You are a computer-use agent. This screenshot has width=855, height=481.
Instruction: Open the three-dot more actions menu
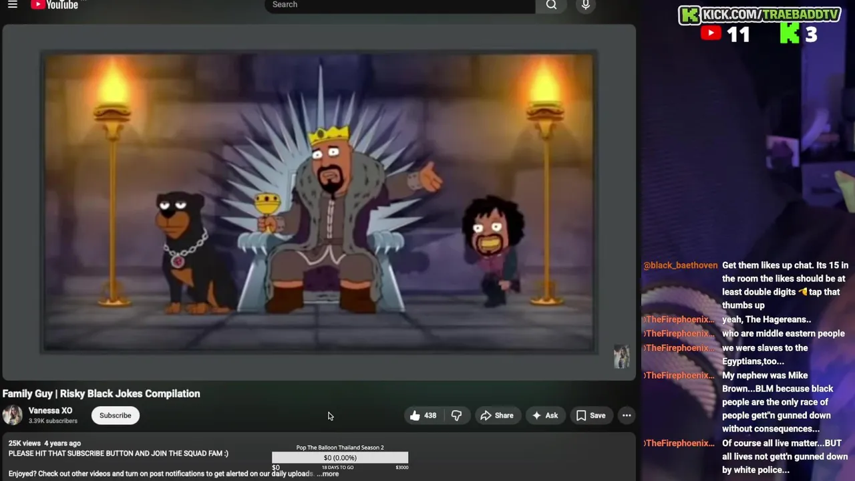tap(627, 416)
